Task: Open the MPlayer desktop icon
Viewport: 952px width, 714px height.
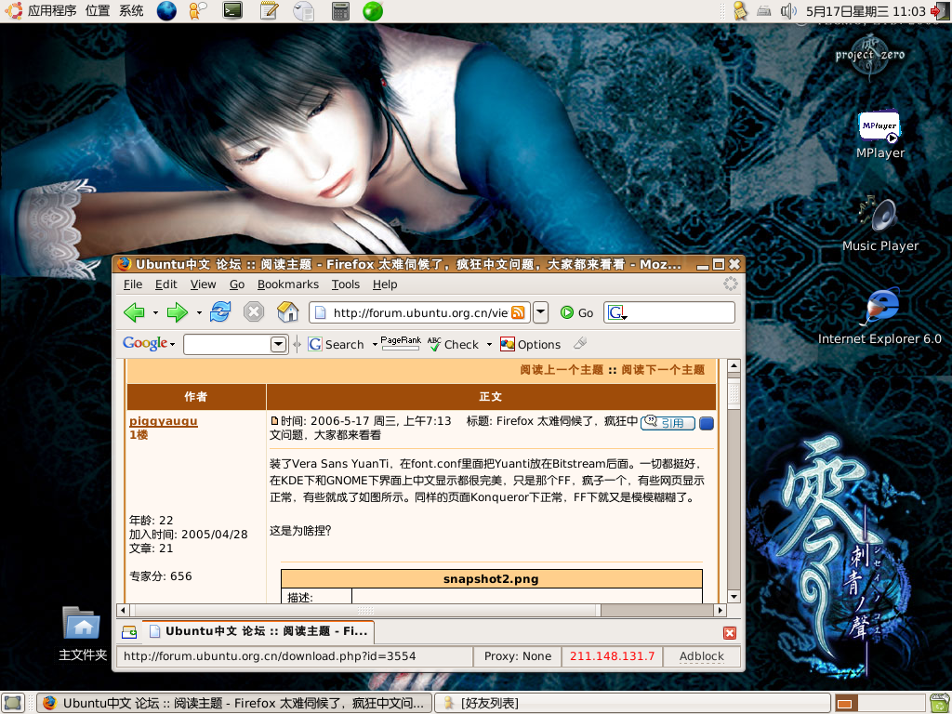Action: click(x=879, y=135)
